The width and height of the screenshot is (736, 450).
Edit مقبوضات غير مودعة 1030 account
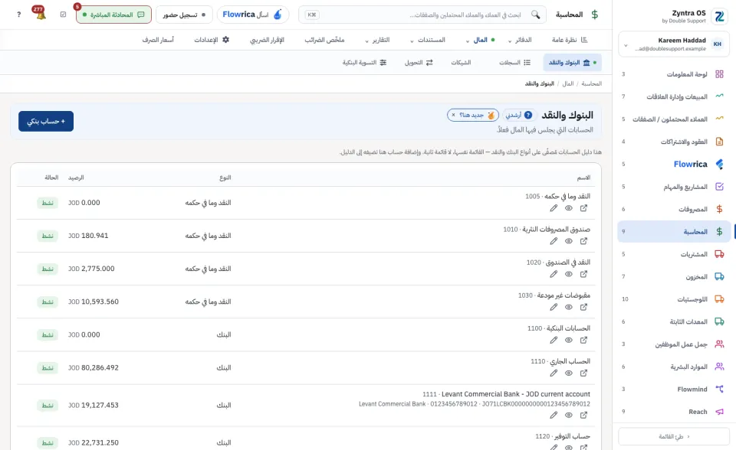coord(554,307)
